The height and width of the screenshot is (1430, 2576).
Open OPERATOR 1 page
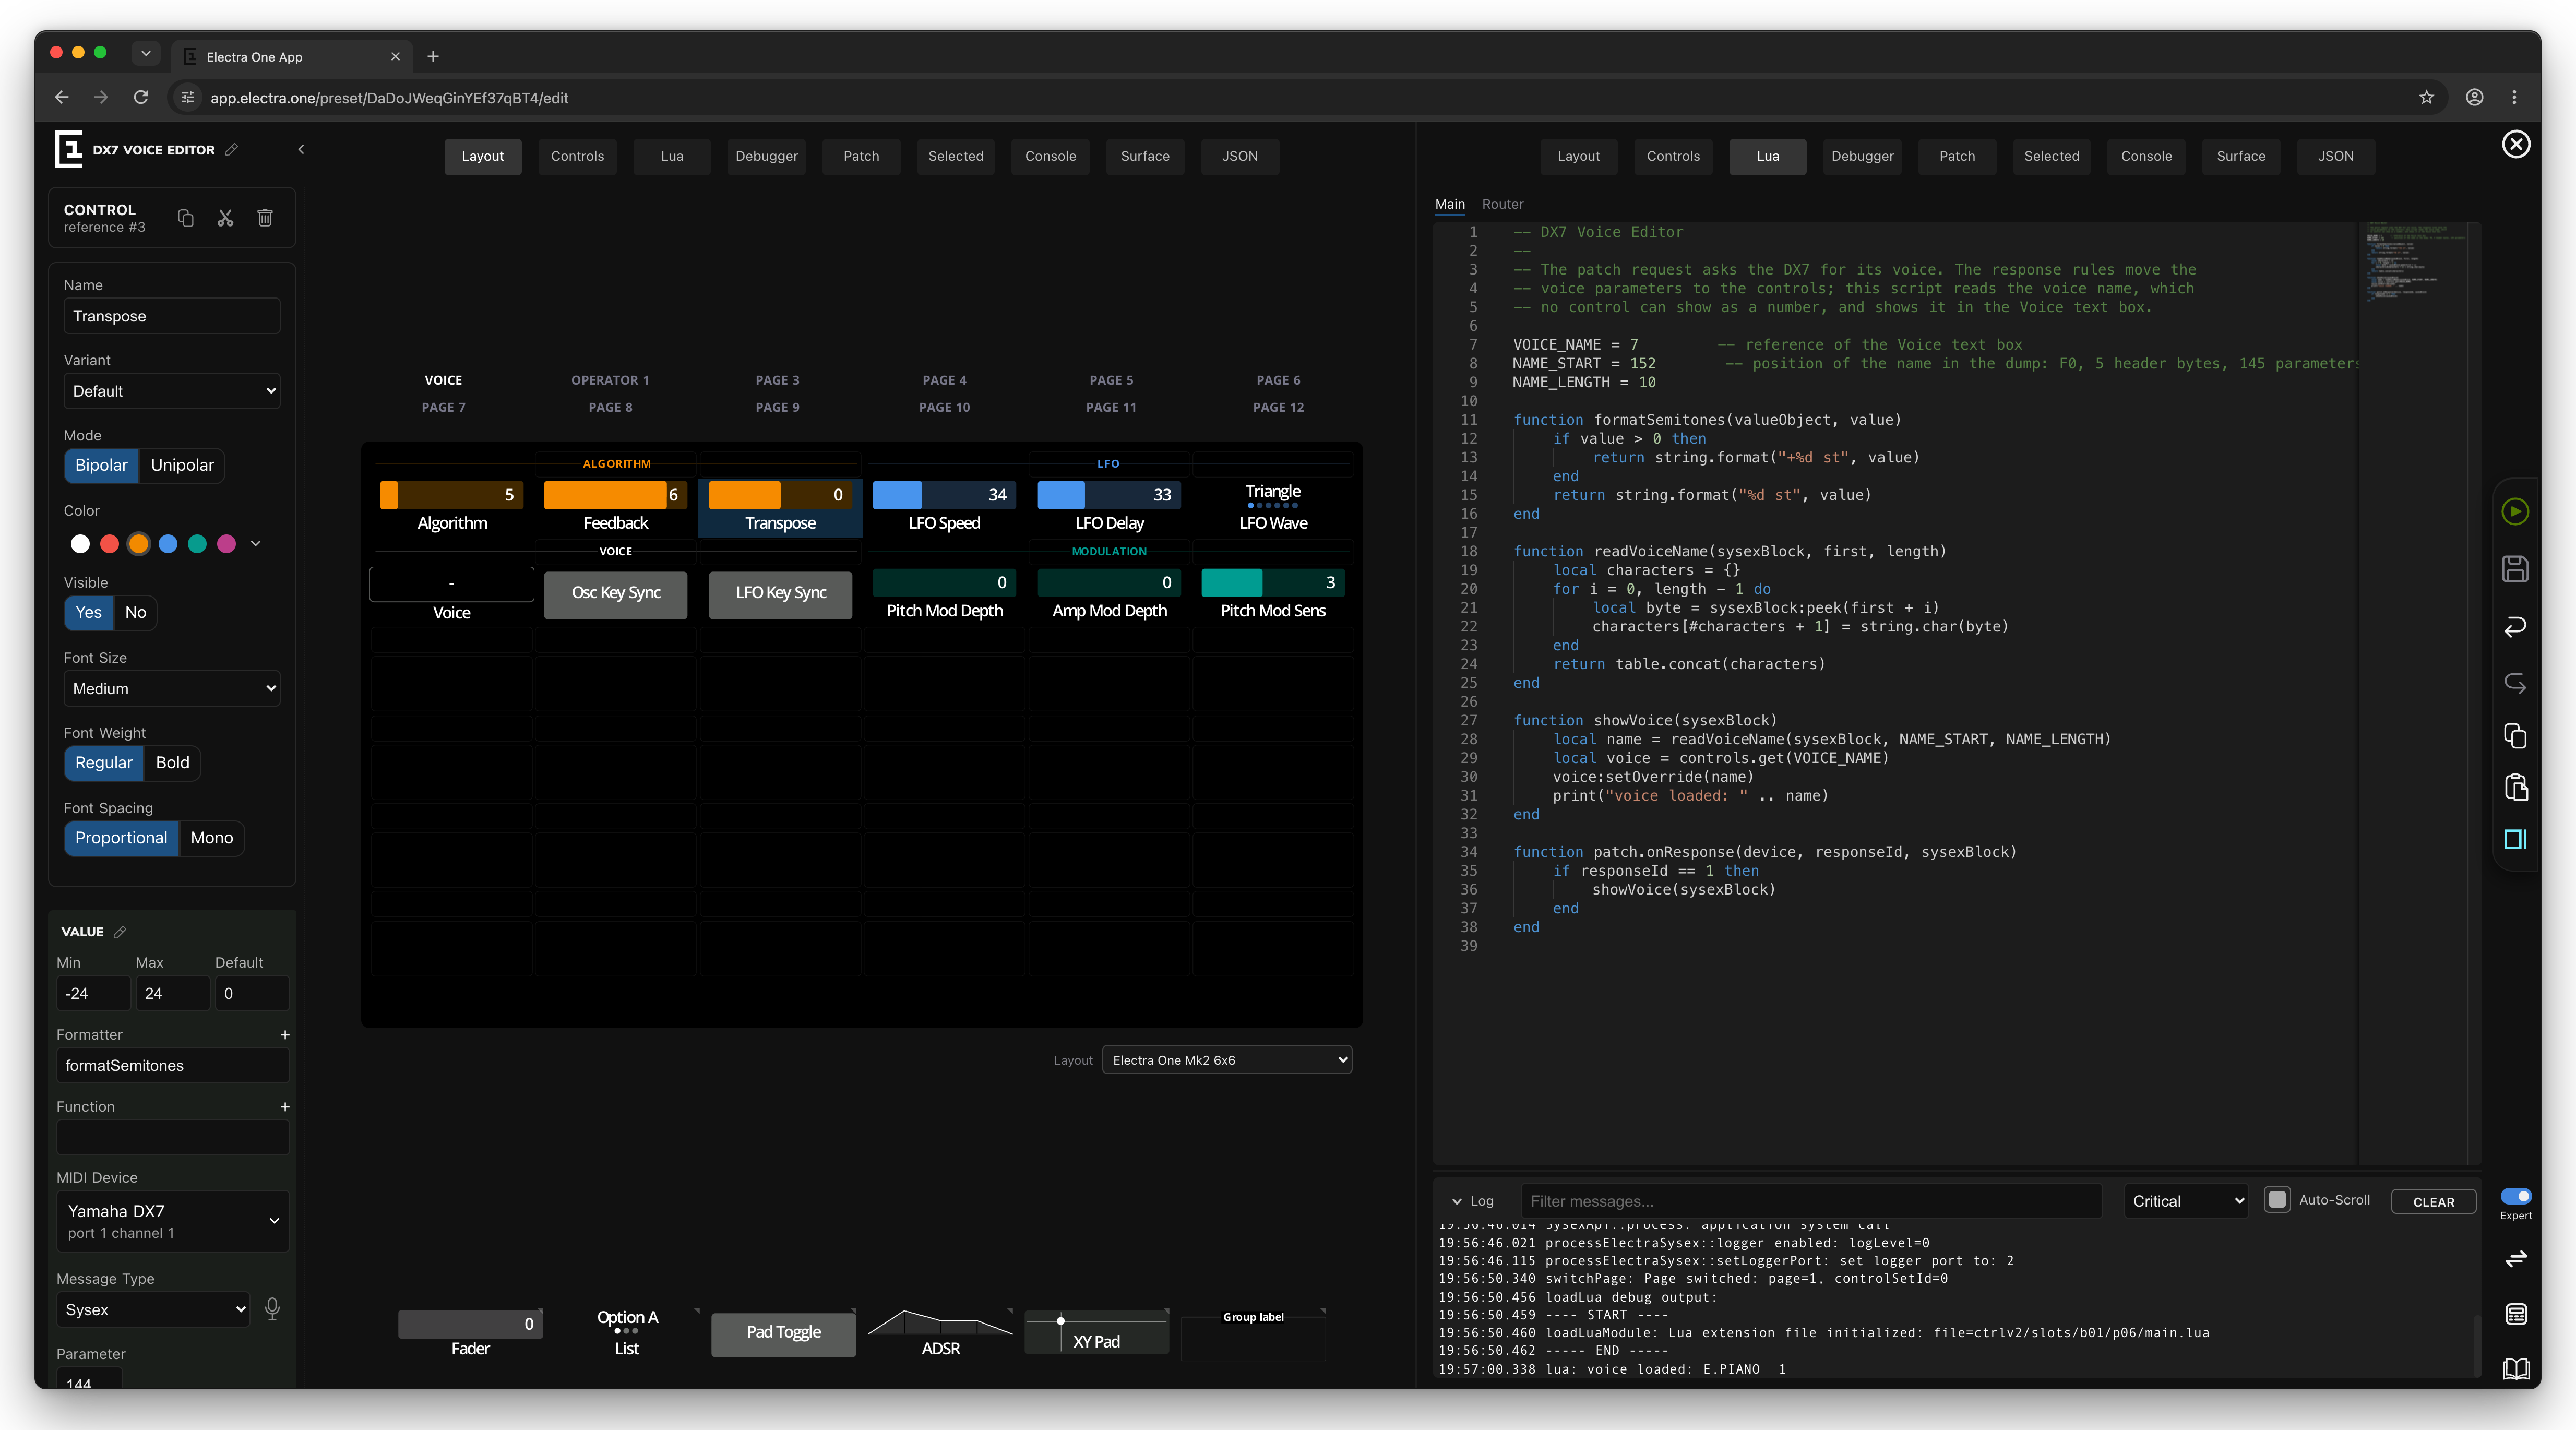click(610, 380)
